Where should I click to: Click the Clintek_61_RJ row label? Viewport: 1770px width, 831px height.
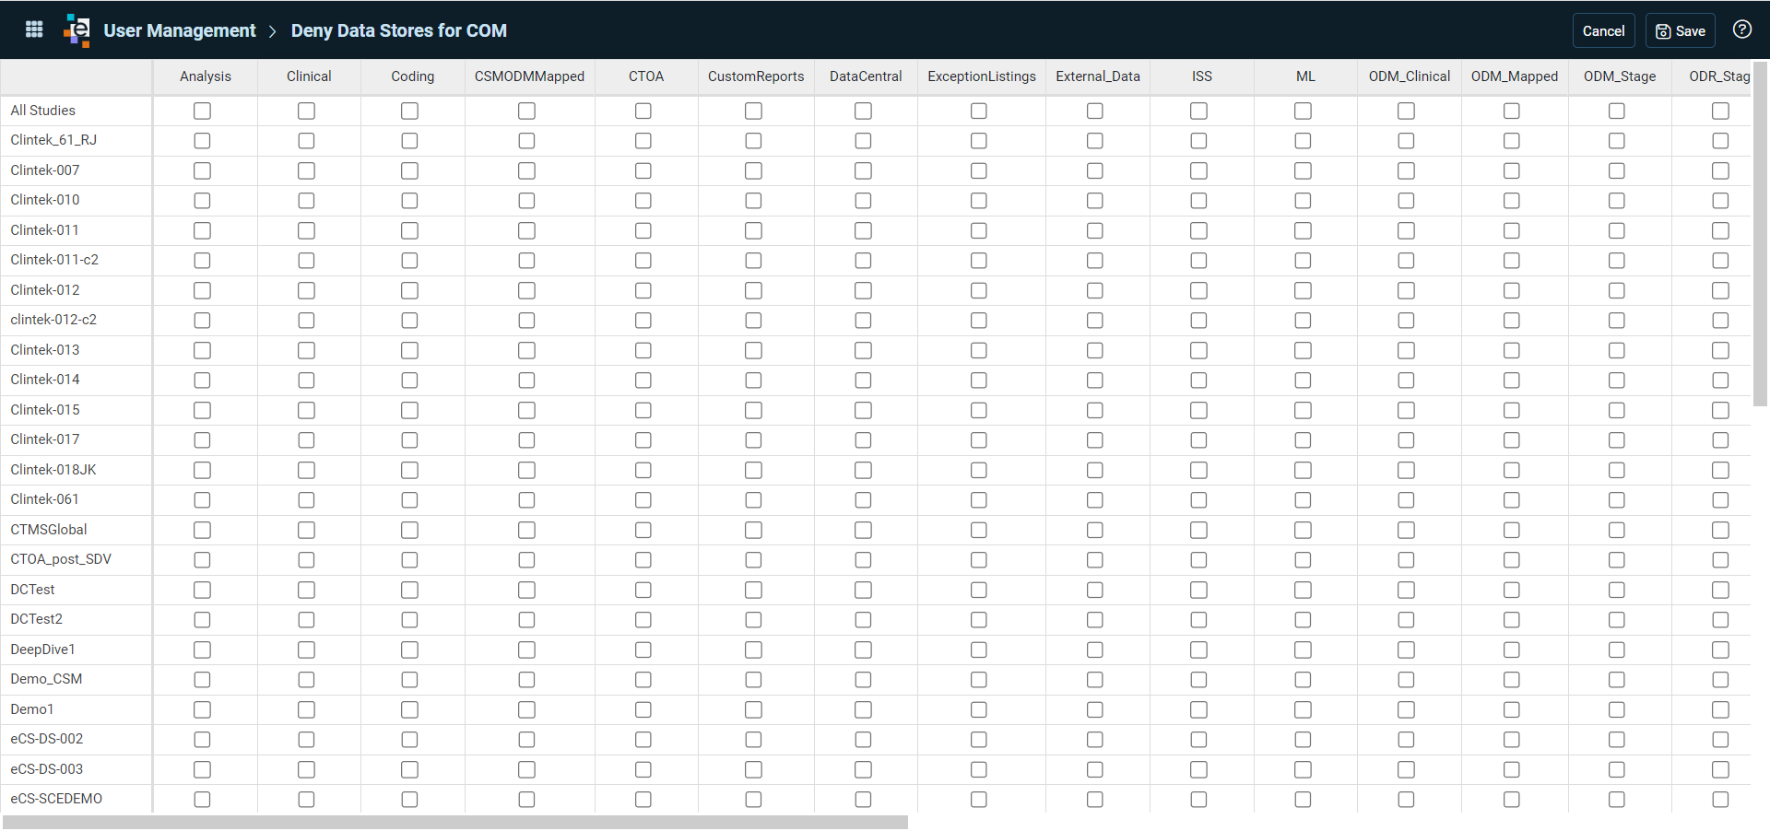pyautogui.click(x=53, y=140)
